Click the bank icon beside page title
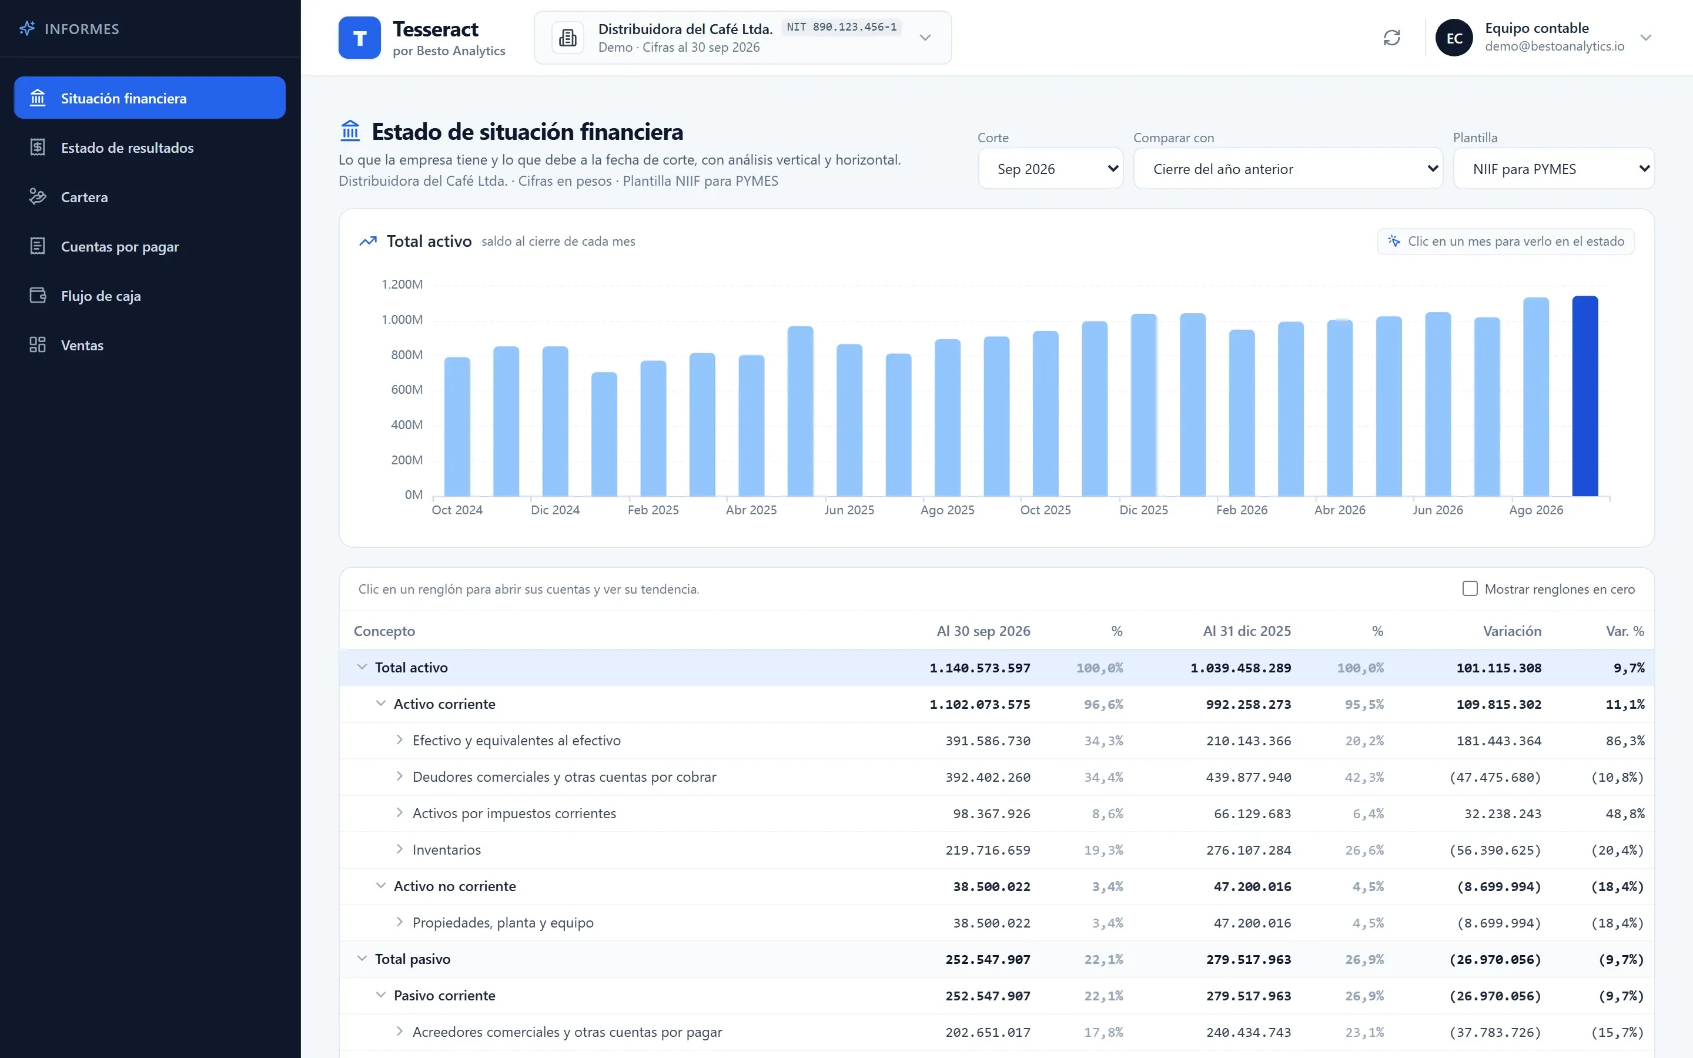 coord(350,131)
